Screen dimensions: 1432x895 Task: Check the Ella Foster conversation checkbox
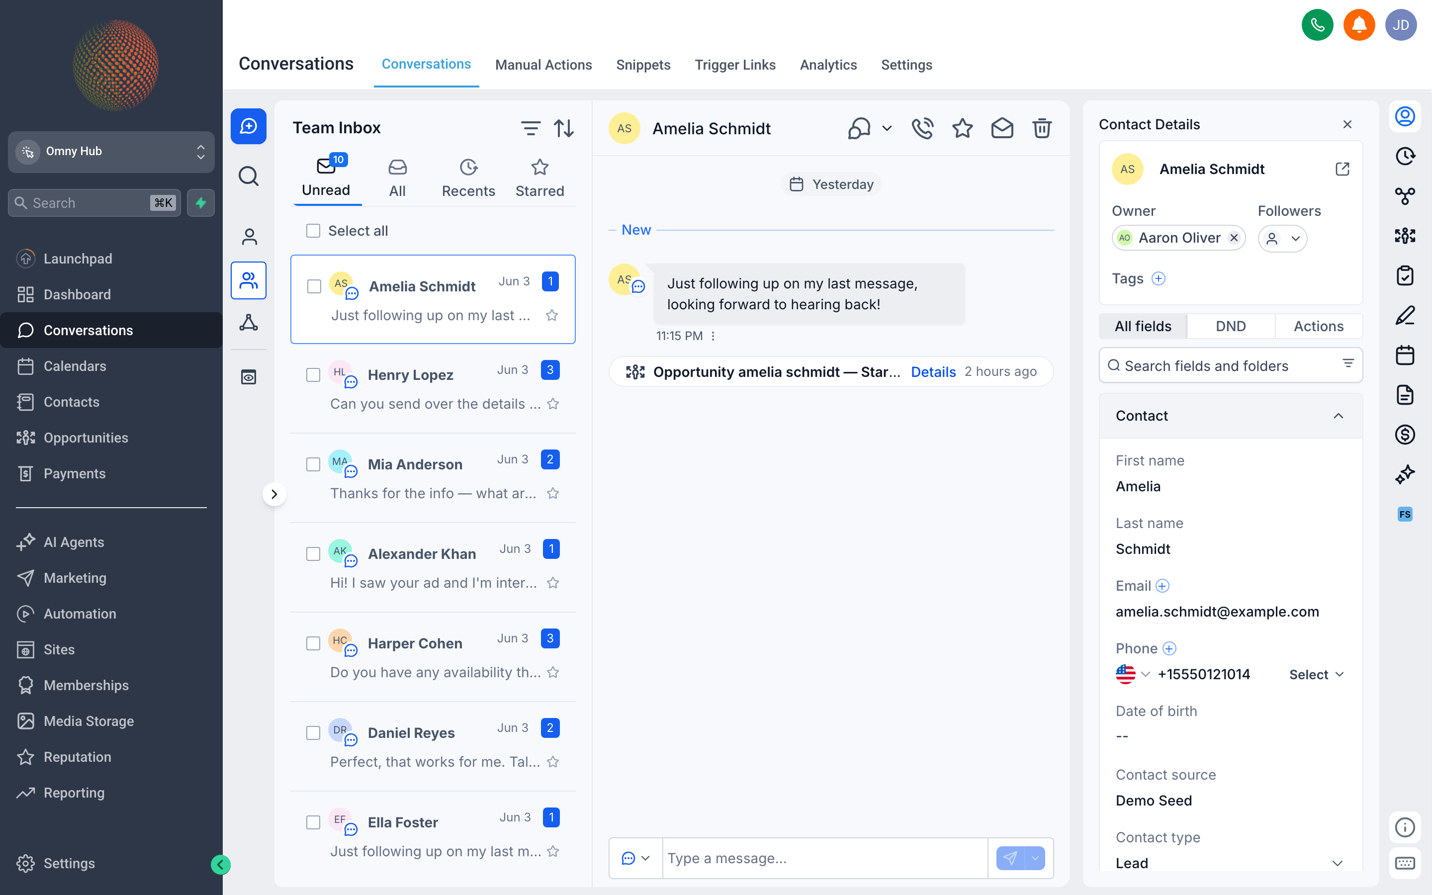point(313,822)
